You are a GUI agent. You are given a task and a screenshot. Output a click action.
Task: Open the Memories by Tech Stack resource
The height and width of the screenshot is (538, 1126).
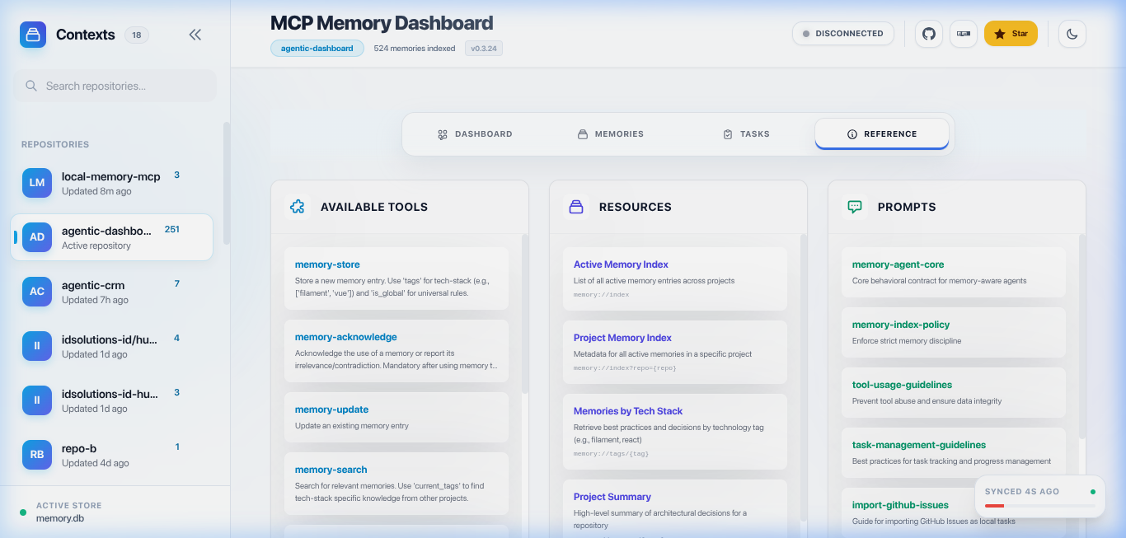(675, 432)
